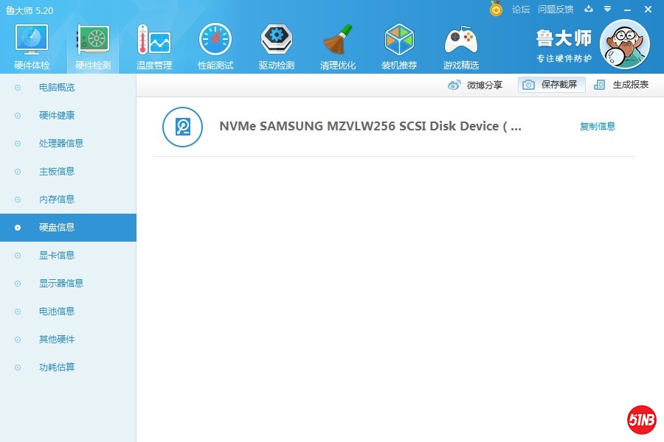This screenshot has width=664, height=442.
Task: Select 电脑概览 in the sidebar
Action: pos(57,88)
